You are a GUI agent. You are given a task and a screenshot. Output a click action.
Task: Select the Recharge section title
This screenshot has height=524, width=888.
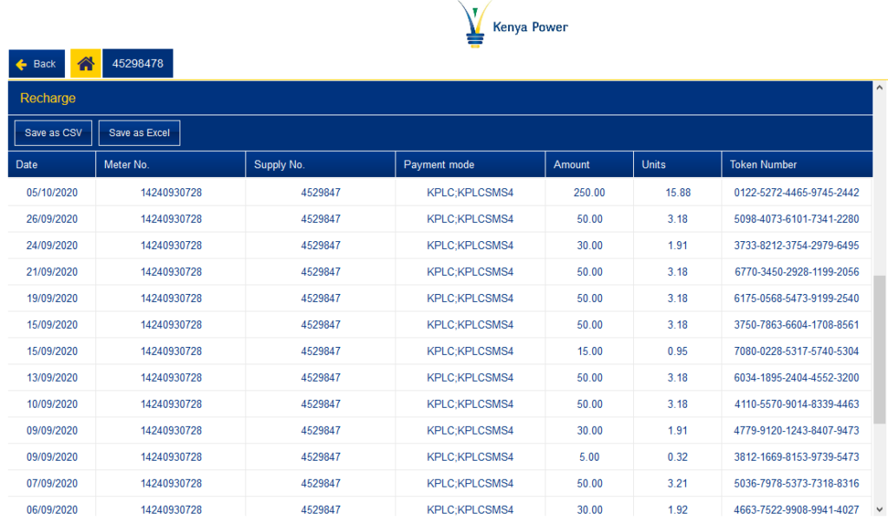point(48,98)
